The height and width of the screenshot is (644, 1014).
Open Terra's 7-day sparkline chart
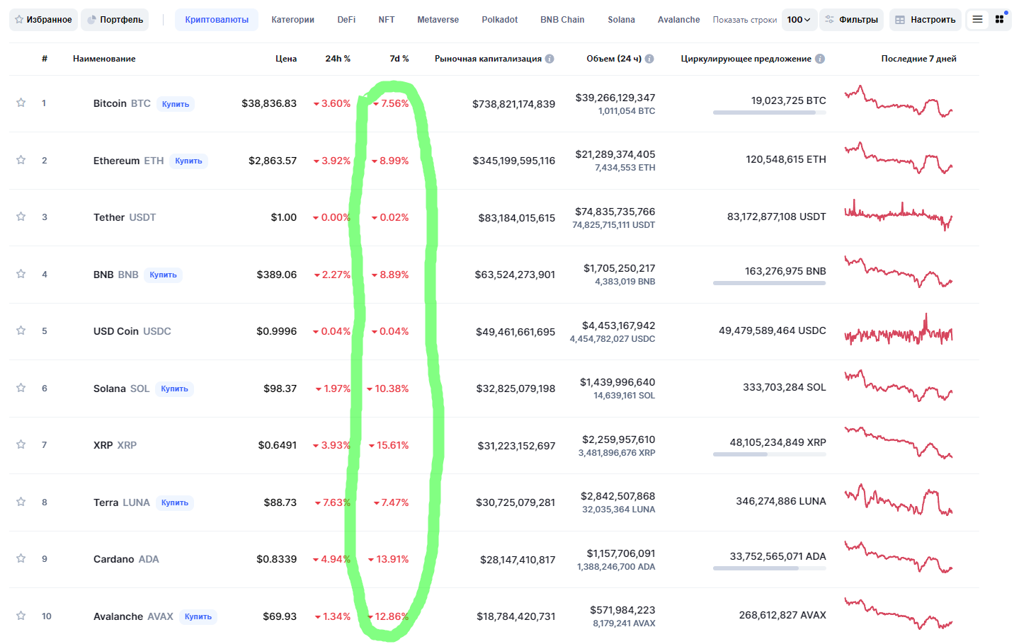click(899, 500)
